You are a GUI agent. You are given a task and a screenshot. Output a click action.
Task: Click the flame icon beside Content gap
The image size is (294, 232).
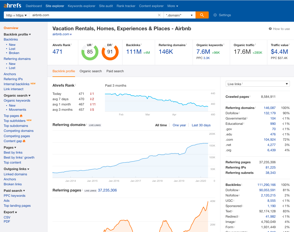[x=24, y=141]
